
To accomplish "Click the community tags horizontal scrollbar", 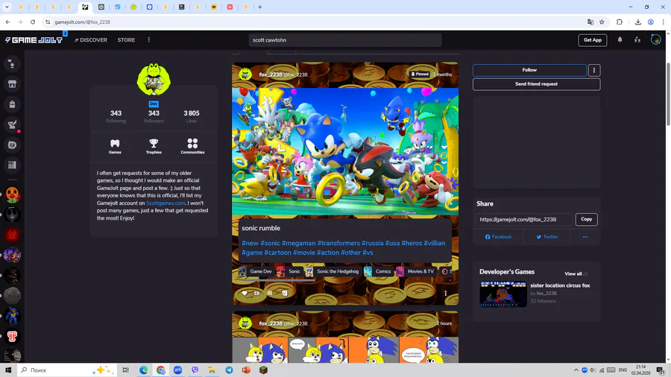I will coord(278,280).
